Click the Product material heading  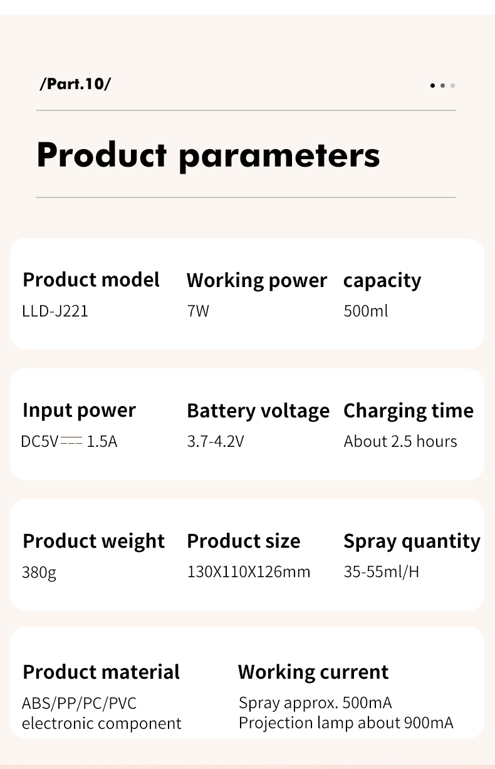(101, 672)
